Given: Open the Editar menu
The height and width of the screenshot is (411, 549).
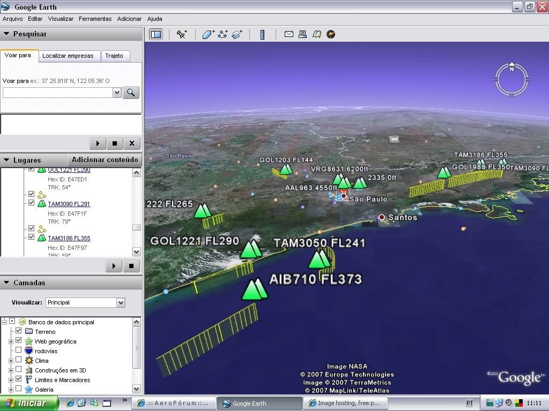Looking at the screenshot, I should (x=35, y=19).
